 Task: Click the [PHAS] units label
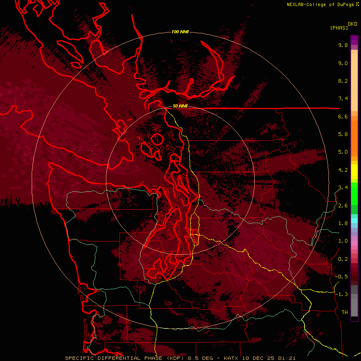pos(339,28)
